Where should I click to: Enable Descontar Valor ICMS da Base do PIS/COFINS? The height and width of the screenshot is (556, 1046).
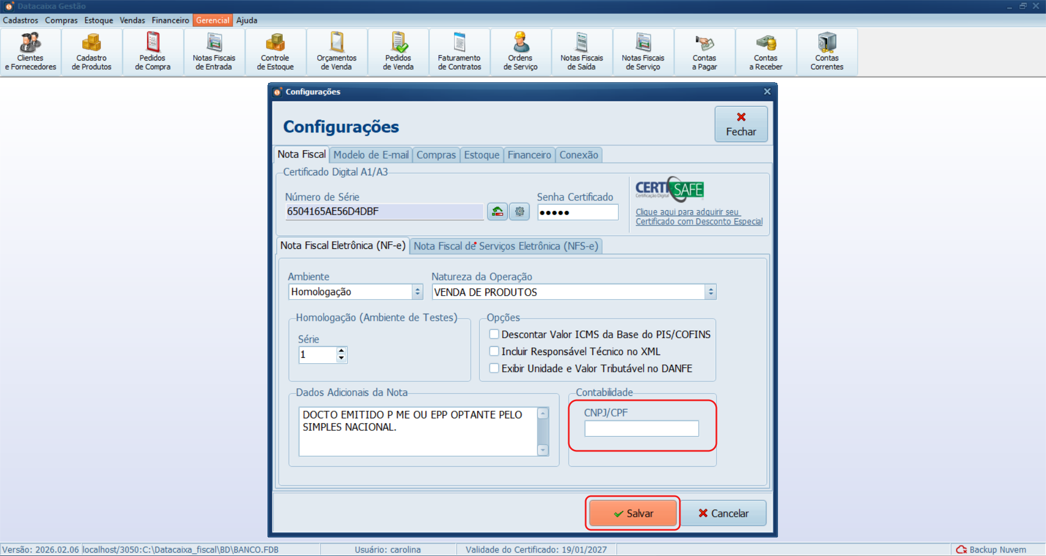pos(494,334)
